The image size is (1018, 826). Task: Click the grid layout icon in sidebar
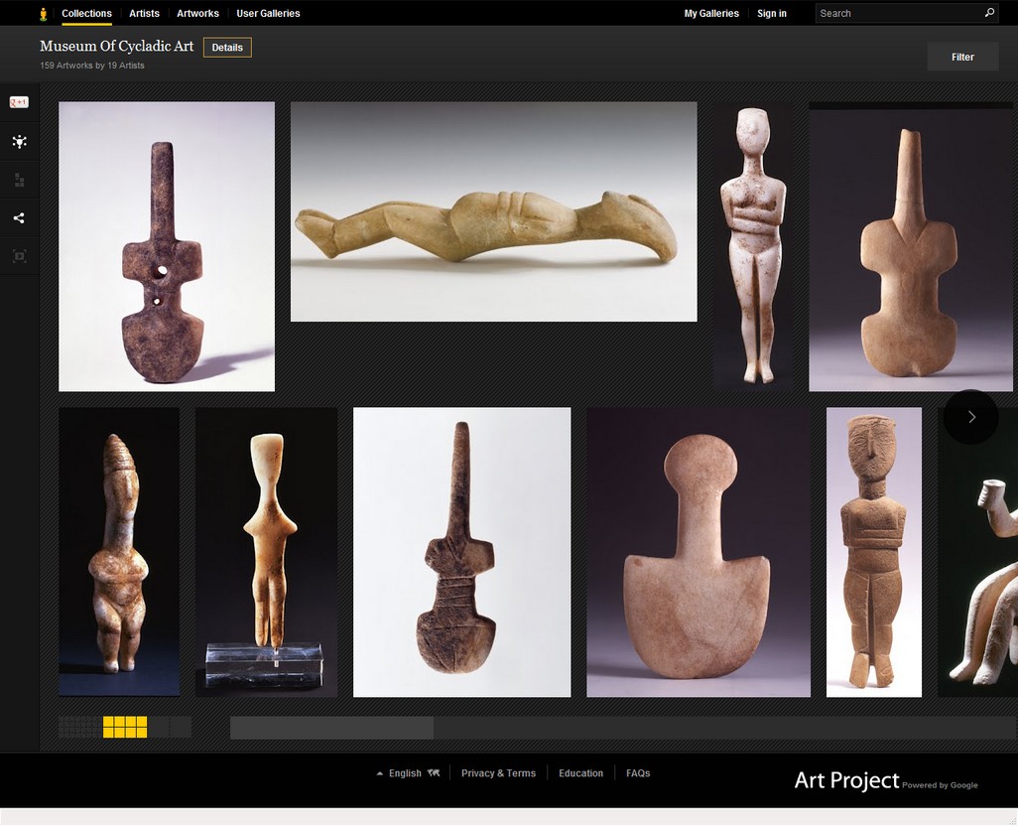click(x=20, y=180)
